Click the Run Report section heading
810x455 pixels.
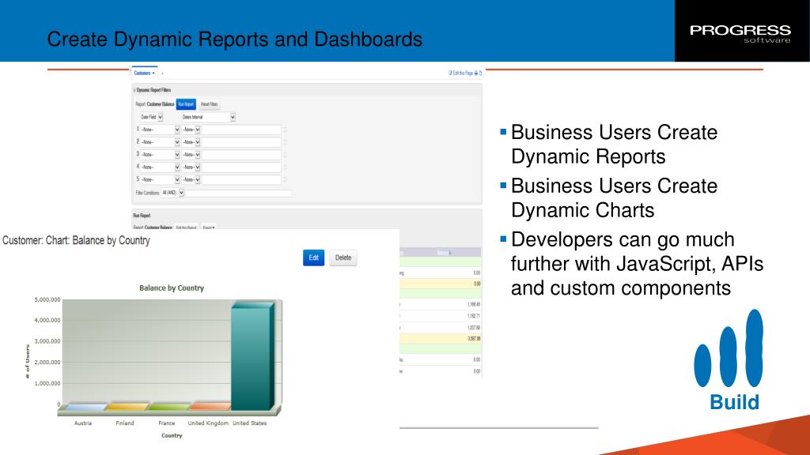[142, 216]
